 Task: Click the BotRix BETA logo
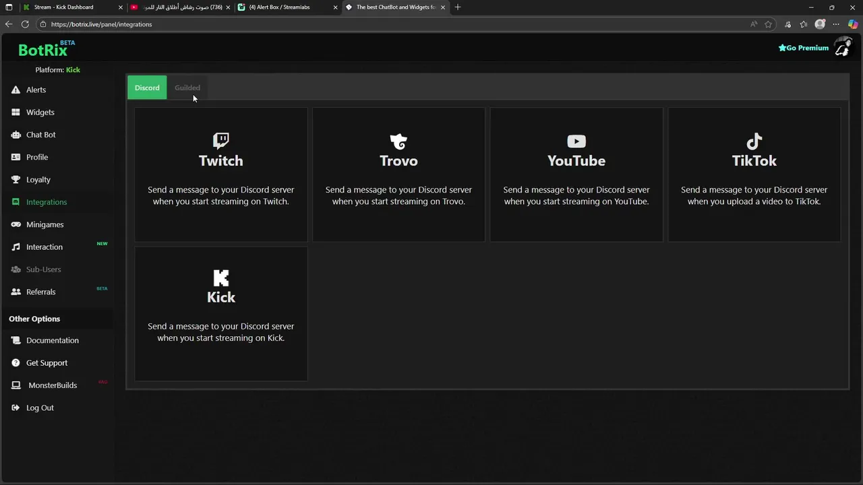coord(47,48)
